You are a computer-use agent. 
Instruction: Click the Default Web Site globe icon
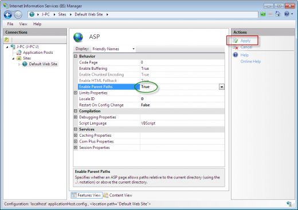coord(25,64)
